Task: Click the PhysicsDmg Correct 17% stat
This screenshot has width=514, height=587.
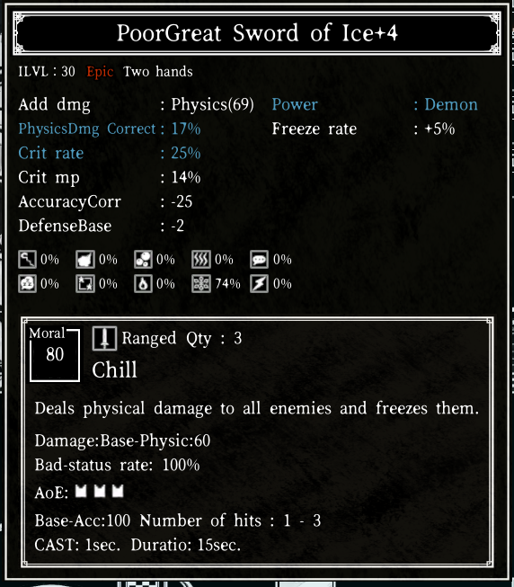Action: tap(110, 129)
